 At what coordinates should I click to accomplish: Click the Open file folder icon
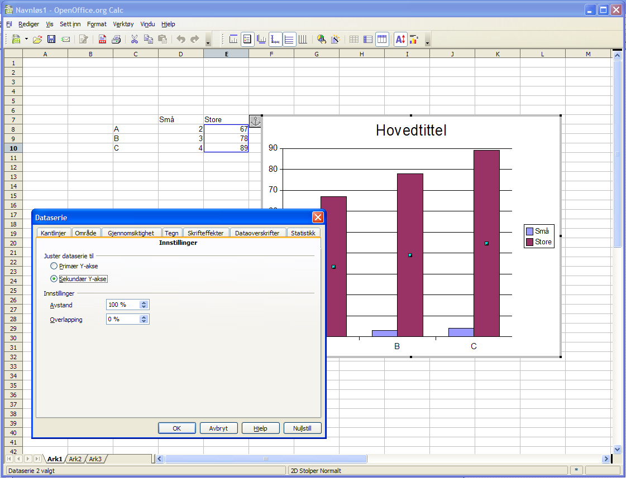tap(37, 39)
